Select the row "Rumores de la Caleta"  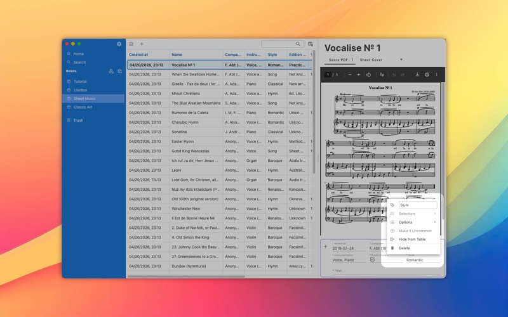pyautogui.click(x=219, y=113)
